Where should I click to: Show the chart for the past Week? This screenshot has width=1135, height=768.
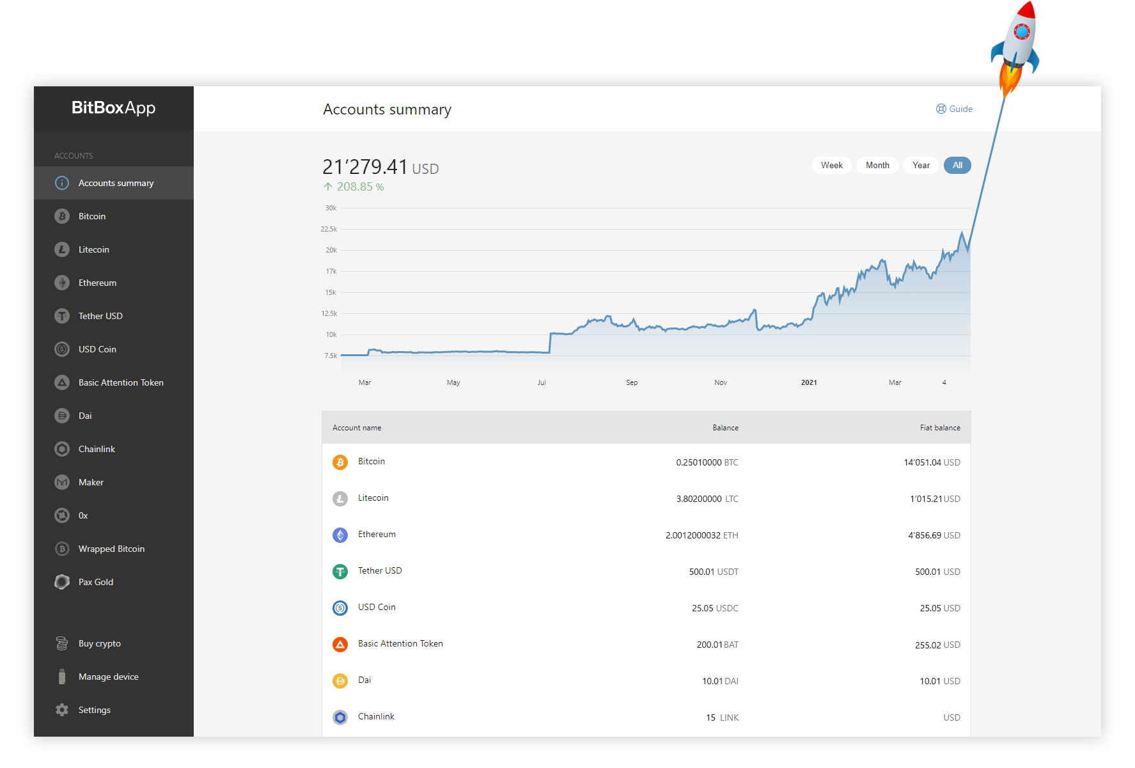831,165
